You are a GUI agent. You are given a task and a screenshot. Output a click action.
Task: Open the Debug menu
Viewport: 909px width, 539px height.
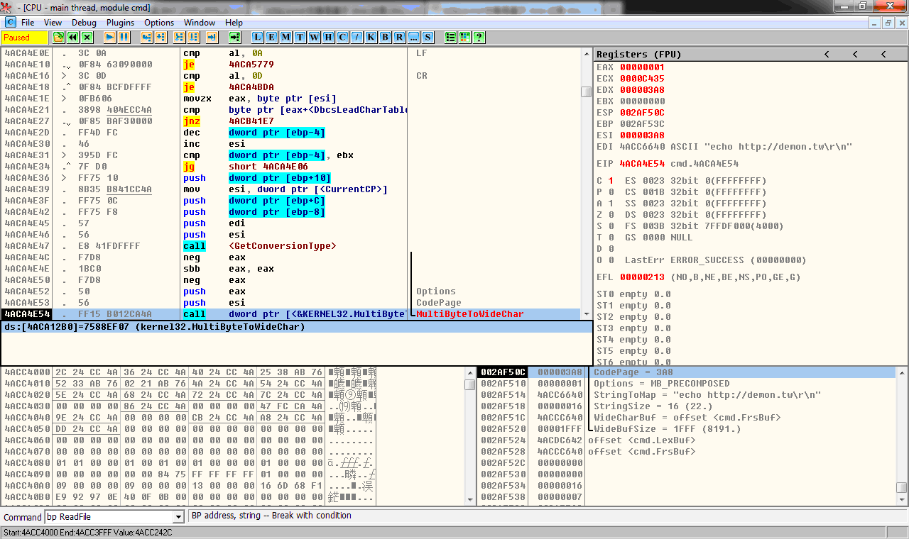(x=84, y=23)
